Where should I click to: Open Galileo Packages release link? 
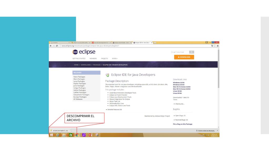[x=80, y=93]
